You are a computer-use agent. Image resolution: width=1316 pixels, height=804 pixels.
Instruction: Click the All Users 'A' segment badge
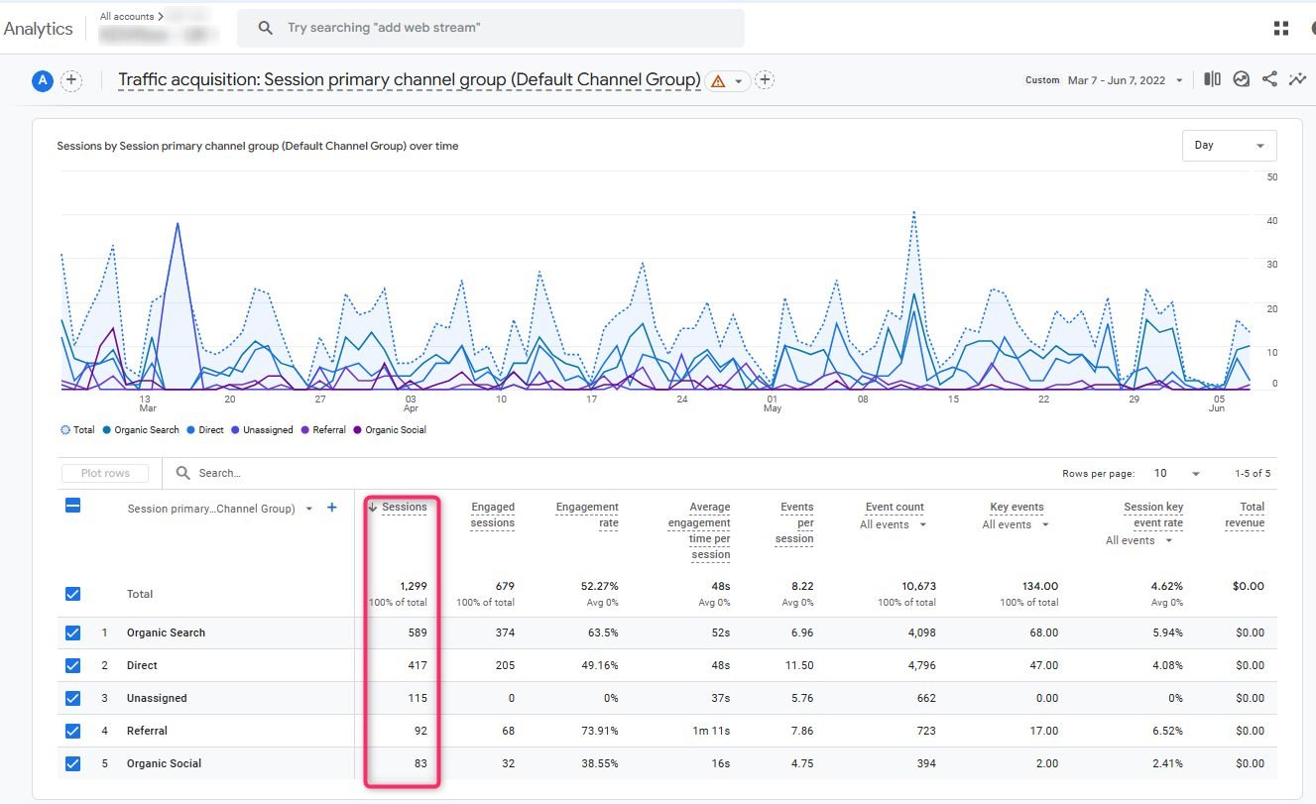tap(42, 81)
